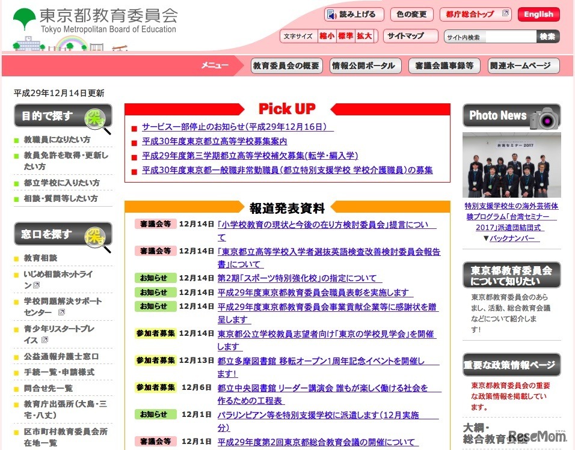Click the magnifying-glass icon on the 目的で探す panel

pos(94,118)
